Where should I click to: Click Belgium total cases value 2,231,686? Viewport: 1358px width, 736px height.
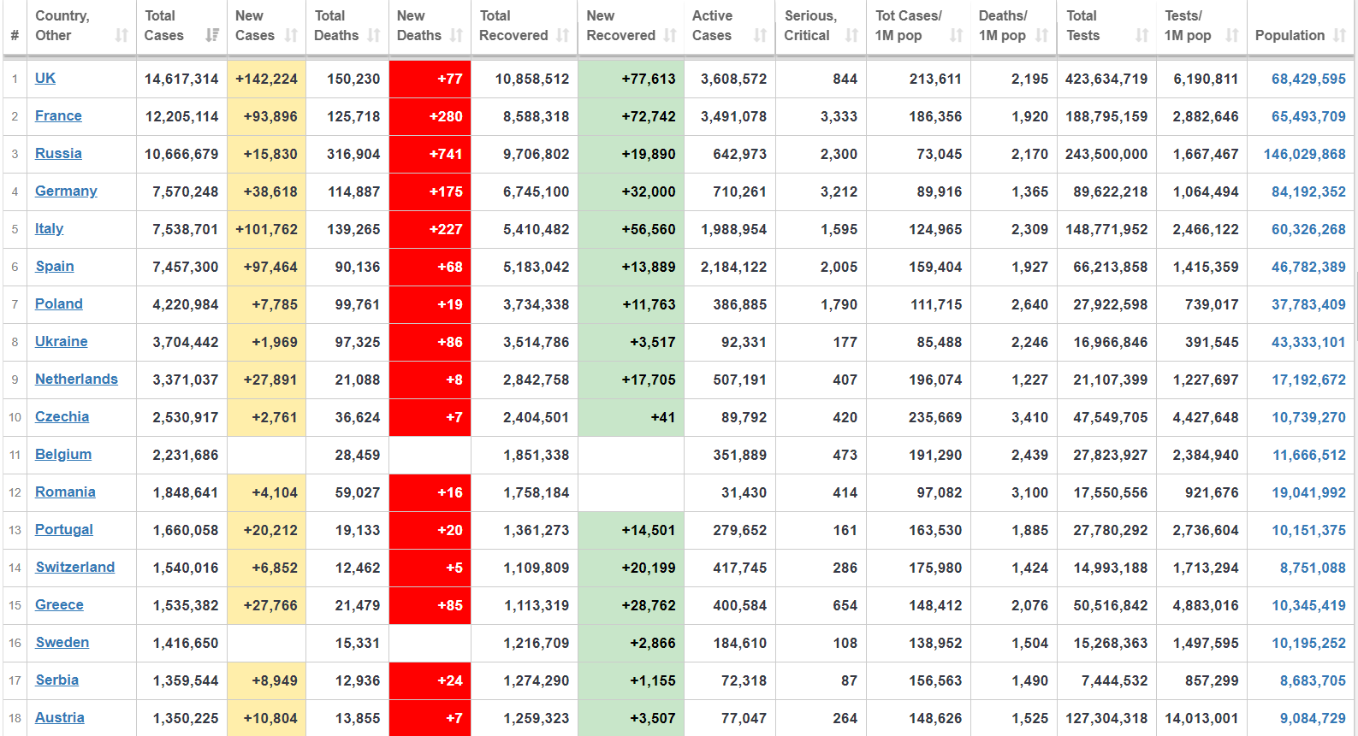pyautogui.click(x=186, y=455)
